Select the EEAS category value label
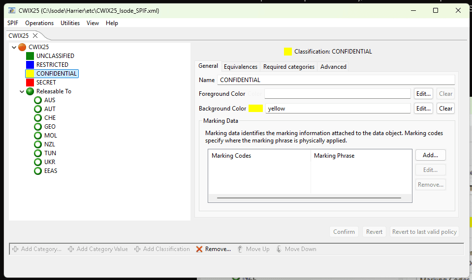This screenshot has height=280, width=472. (51, 171)
